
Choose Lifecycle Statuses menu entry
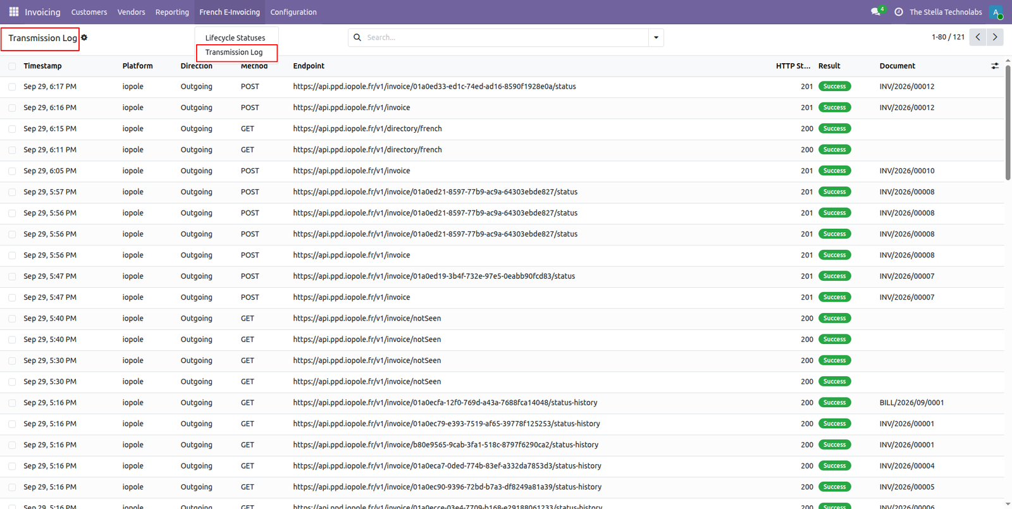235,38
